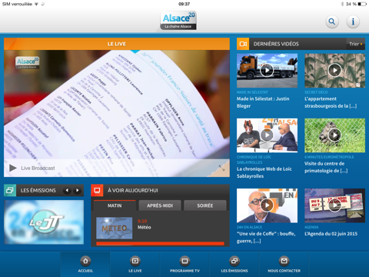
Task: Select the Matin tab
Action: (x=115, y=205)
